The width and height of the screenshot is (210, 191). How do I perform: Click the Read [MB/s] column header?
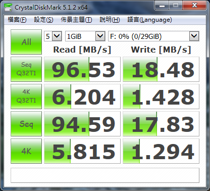[82, 50]
